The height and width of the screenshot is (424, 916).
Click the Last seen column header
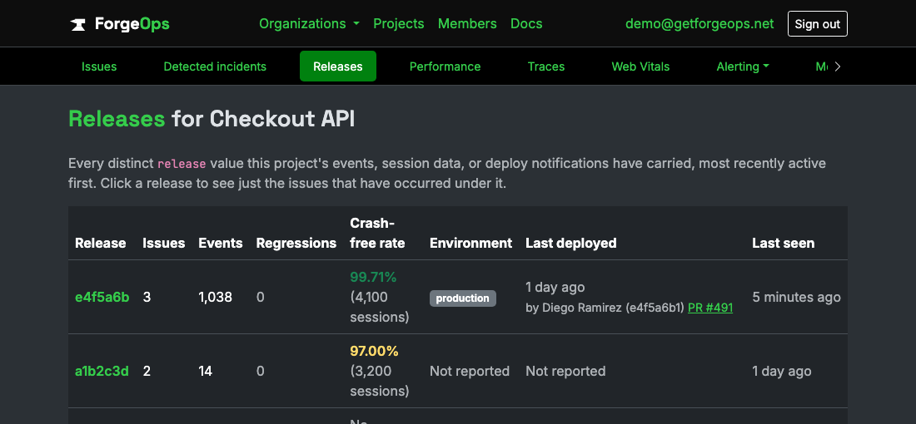(783, 244)
